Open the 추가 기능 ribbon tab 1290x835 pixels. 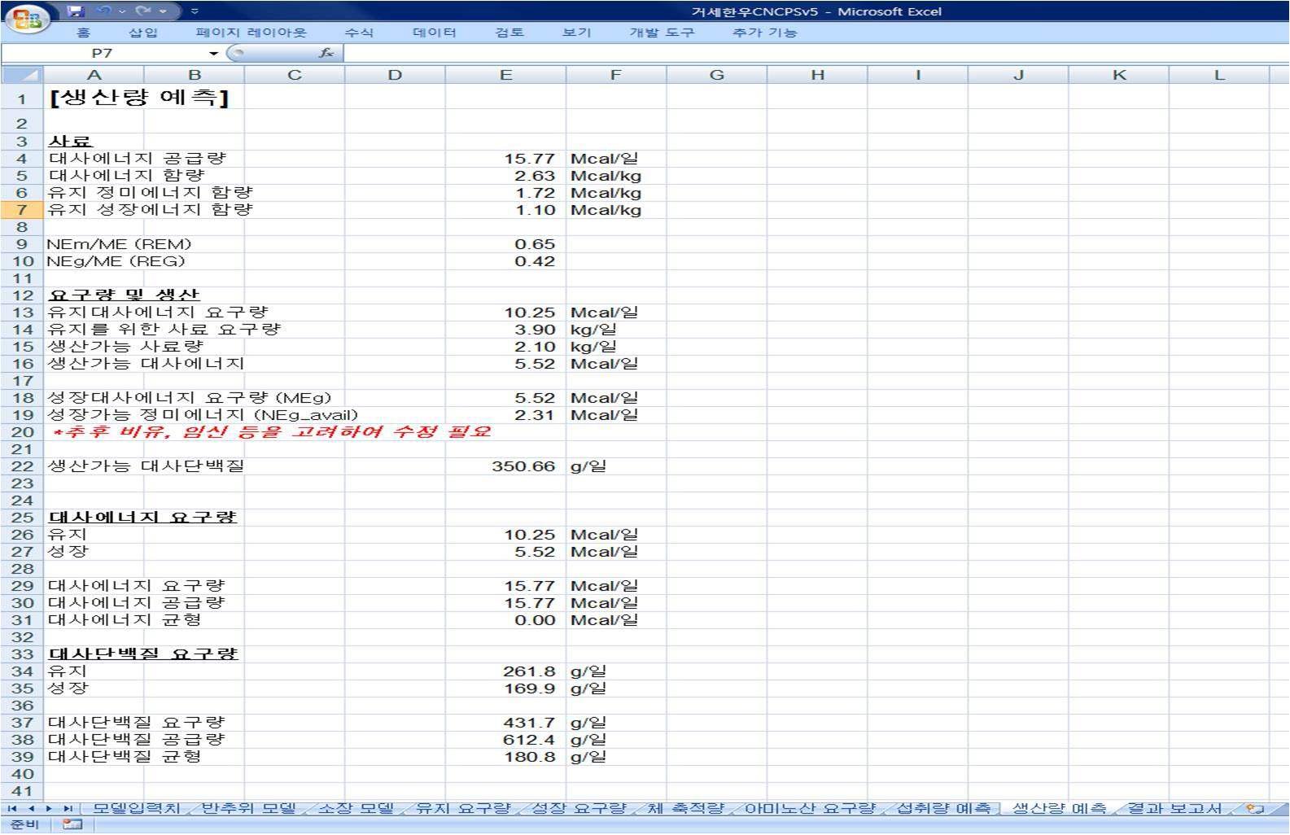(x=764, y=33)
